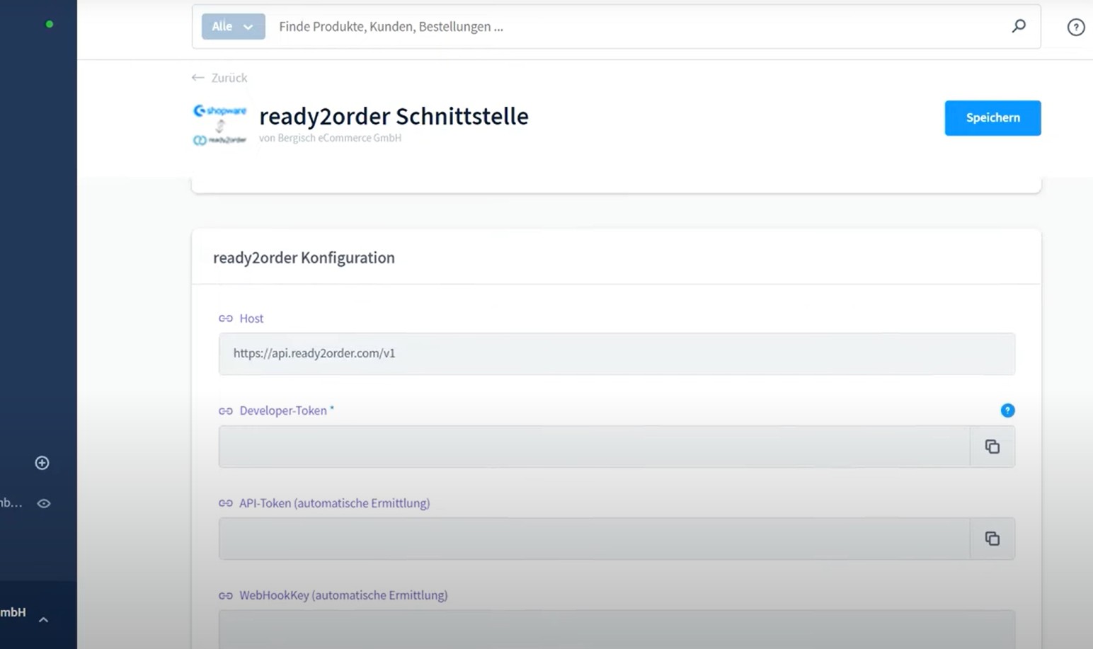Click the Developer-Token input field
This screenshot has width=1093, height=649.
pos(593,447)
